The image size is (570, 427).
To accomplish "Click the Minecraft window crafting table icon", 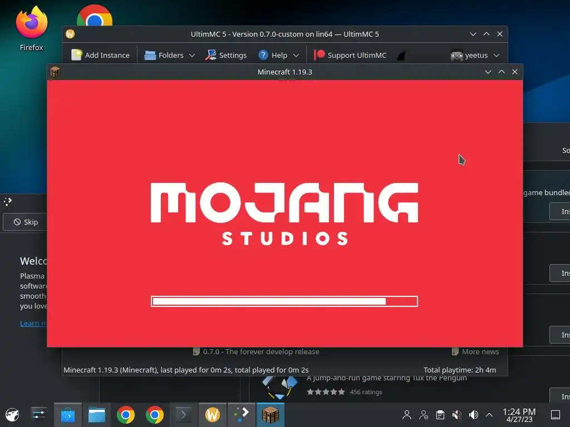I will coord(55,72).
